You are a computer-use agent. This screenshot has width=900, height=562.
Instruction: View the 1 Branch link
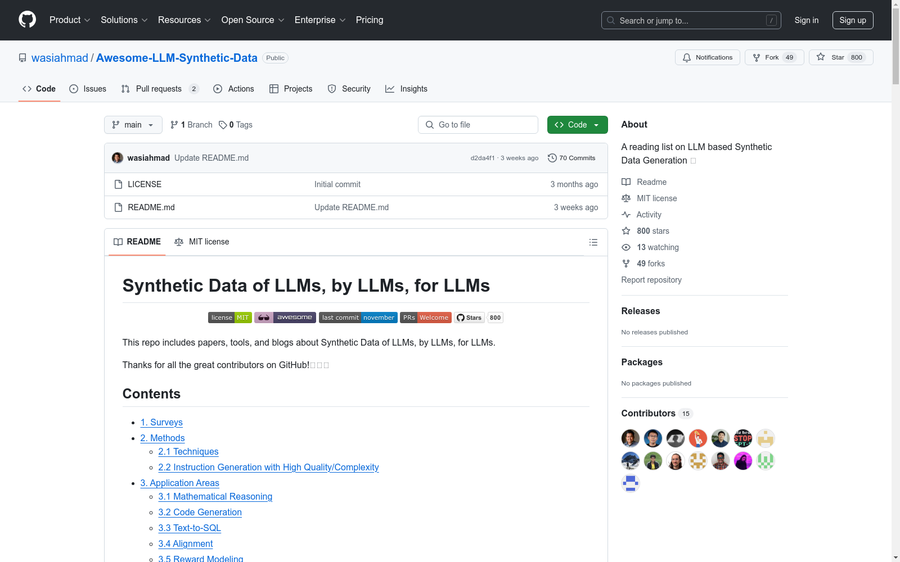191,125
